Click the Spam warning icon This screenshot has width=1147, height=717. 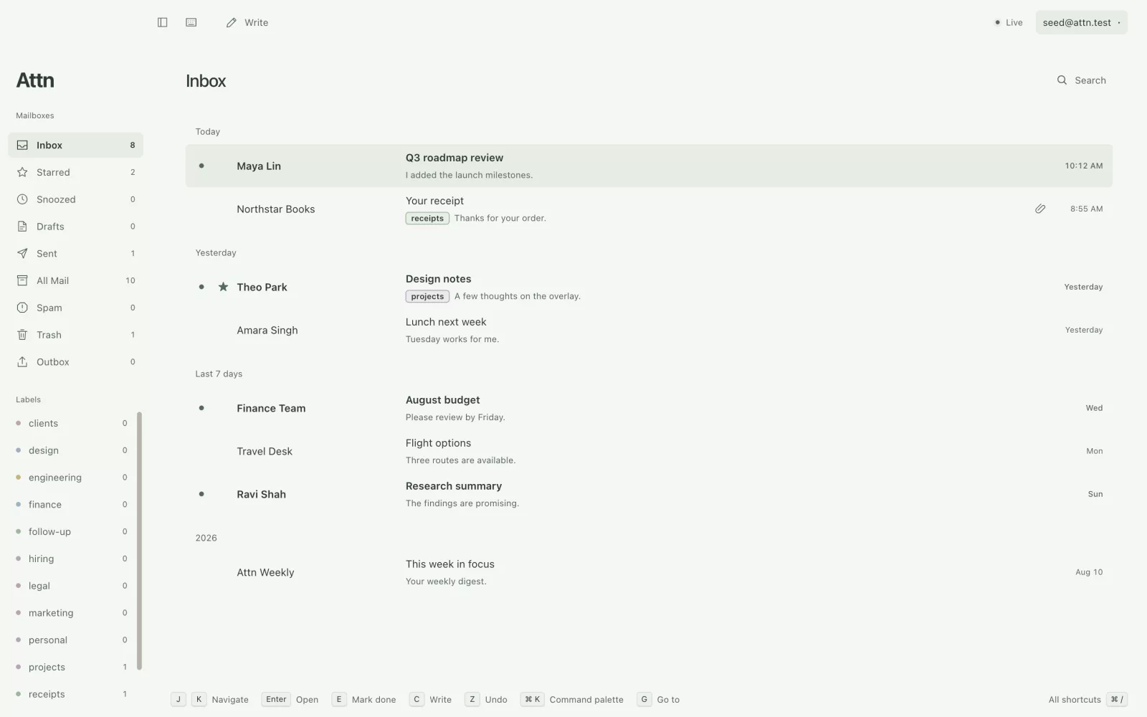point(22,308)
